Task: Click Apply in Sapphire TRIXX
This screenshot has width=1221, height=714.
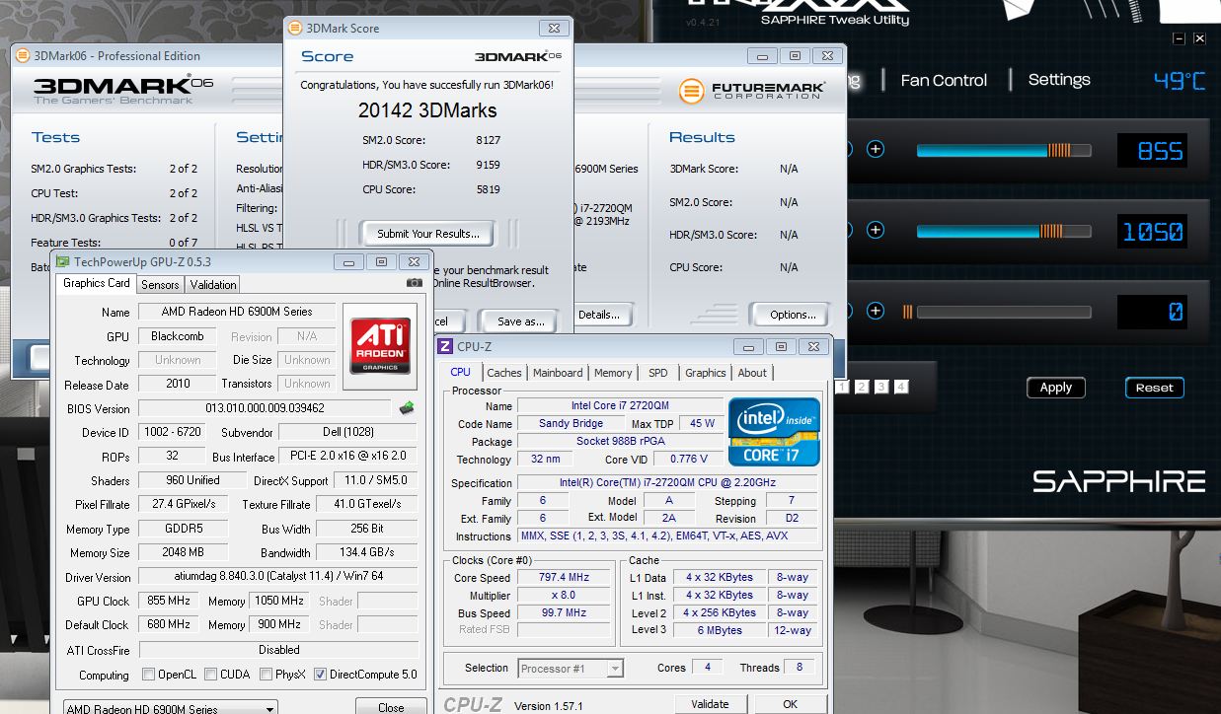Action: (x=1056, y=388)
